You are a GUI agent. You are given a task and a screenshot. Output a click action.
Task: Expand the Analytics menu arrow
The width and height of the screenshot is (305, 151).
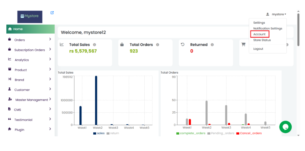50,59
